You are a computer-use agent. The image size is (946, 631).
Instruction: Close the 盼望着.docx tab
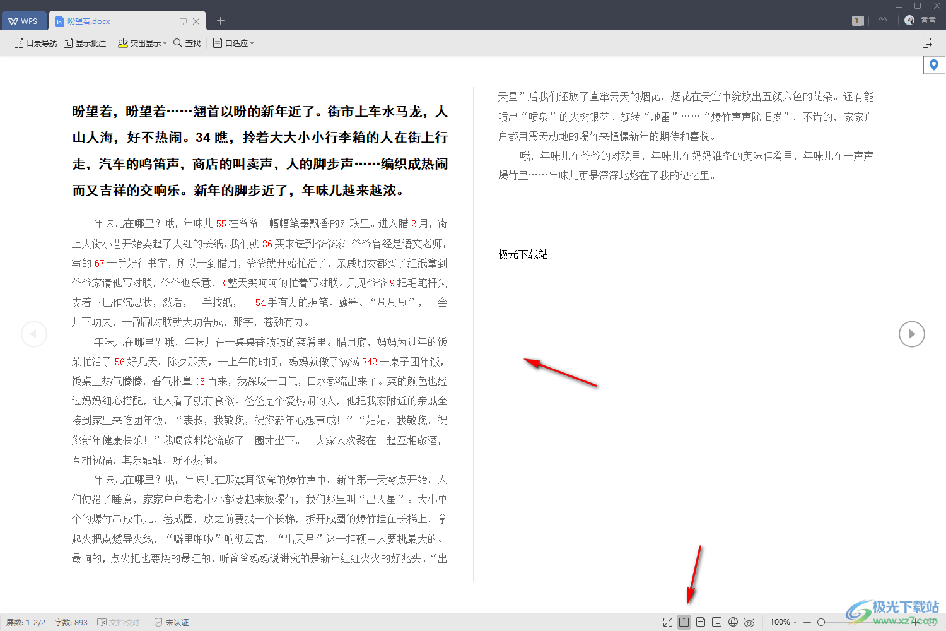[x=196, y=21]
